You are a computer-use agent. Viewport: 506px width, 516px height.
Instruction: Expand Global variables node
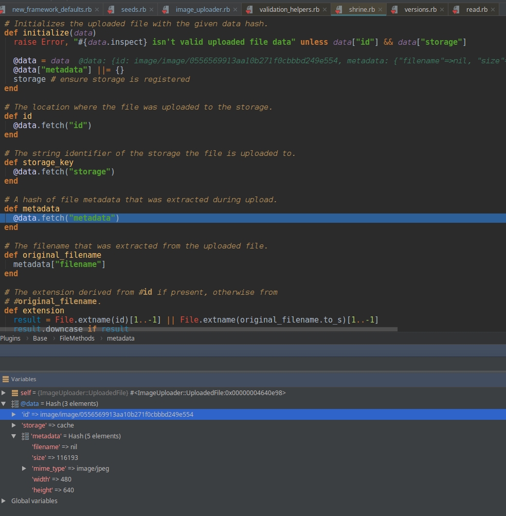pos(4,501)
